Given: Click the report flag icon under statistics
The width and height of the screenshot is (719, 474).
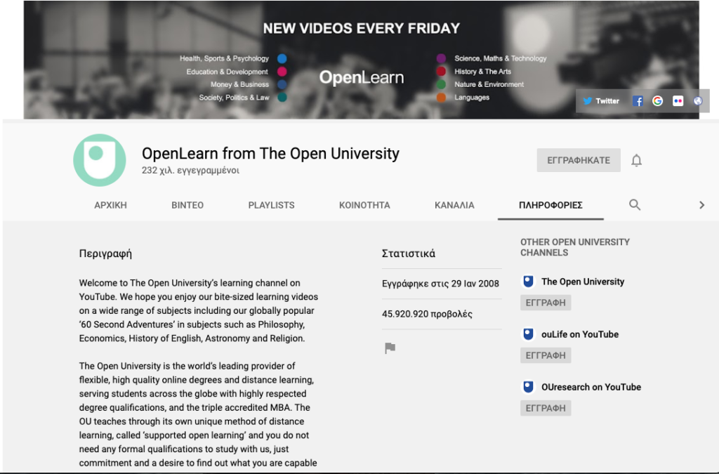Looking at the screenshot, I should coord(390,348).
